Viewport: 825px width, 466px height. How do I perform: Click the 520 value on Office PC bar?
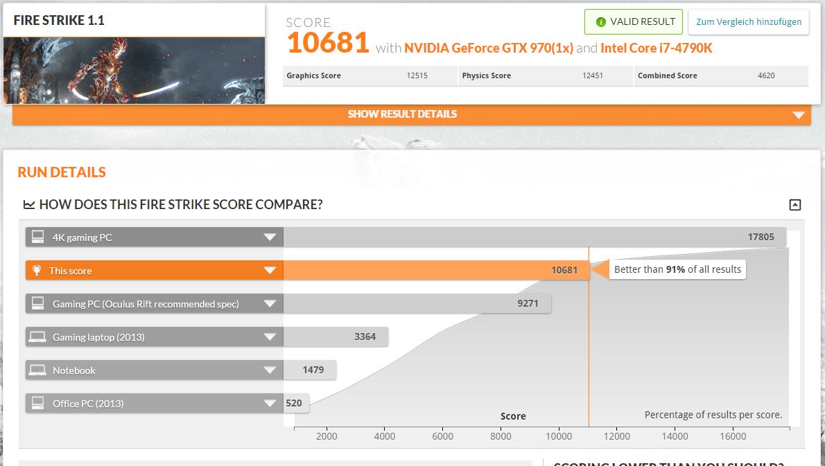click(293, 403)
